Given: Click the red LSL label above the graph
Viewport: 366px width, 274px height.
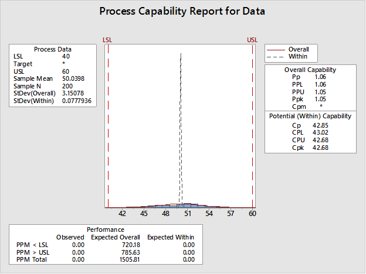Looking at the screenshot, I should click(x=107, y=40).
